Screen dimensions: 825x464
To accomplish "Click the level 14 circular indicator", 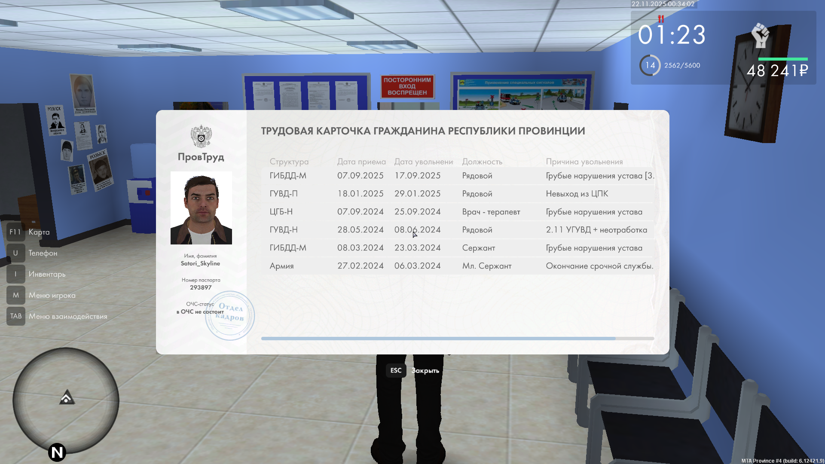I will pos(650,65).
